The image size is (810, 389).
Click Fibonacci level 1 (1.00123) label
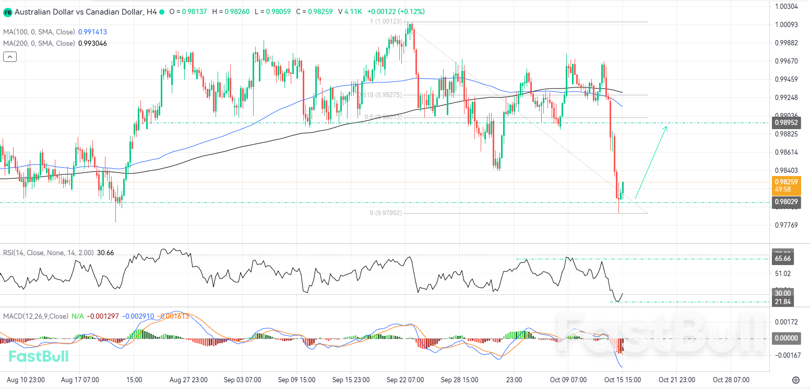386,21
